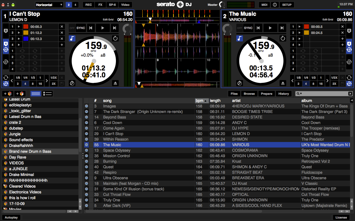Show longer loop sizes on deck 2 with right arrow
Screen dimensions: 355x221
(x=327, y=81)
